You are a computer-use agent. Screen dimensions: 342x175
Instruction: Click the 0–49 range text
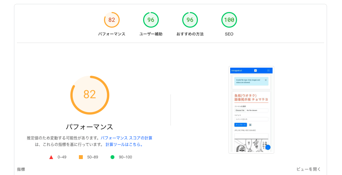[x=62, y=157]
